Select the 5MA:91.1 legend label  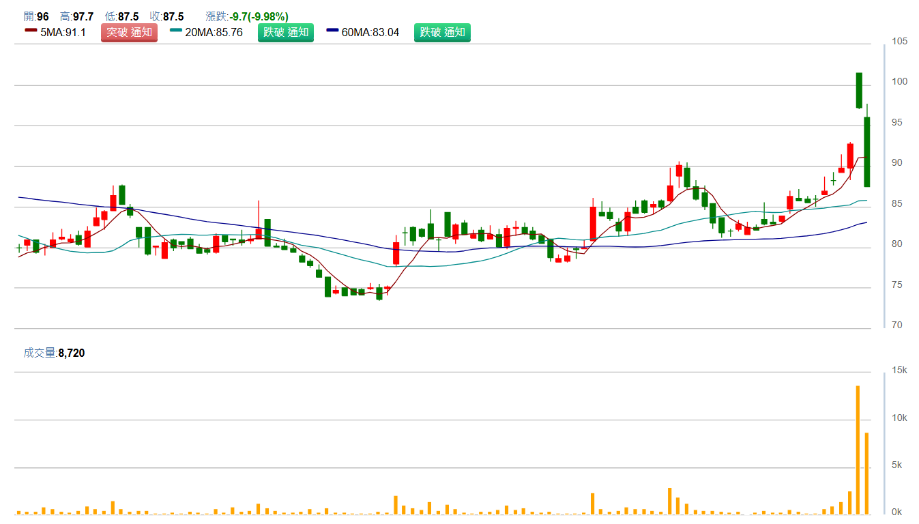[x=63, y=32]
